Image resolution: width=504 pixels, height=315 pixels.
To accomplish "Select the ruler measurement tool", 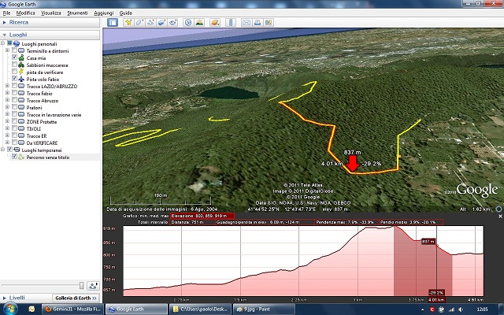I will point(231,22).
